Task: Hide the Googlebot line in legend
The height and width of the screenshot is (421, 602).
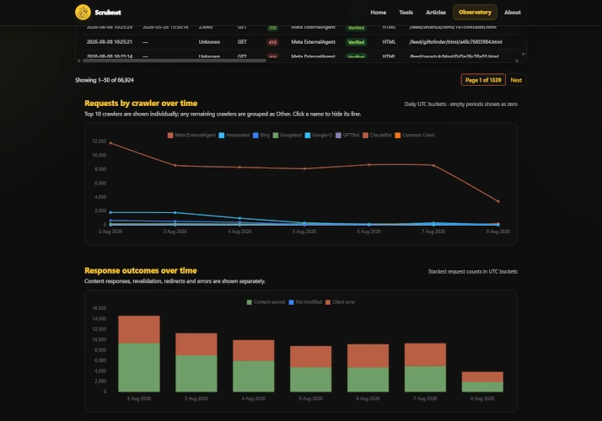Action: 288,135
